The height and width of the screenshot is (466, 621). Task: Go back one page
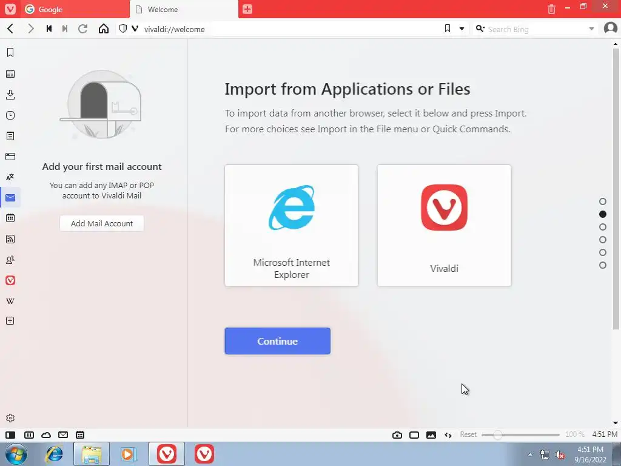point(11,29)
